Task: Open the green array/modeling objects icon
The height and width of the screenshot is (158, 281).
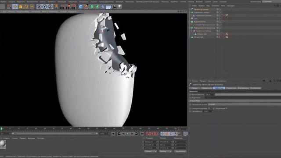Action: [97, 7]
